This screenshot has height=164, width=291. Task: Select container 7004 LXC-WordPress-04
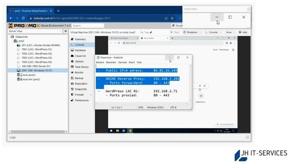pyautogui.click(x=36, y=62)
